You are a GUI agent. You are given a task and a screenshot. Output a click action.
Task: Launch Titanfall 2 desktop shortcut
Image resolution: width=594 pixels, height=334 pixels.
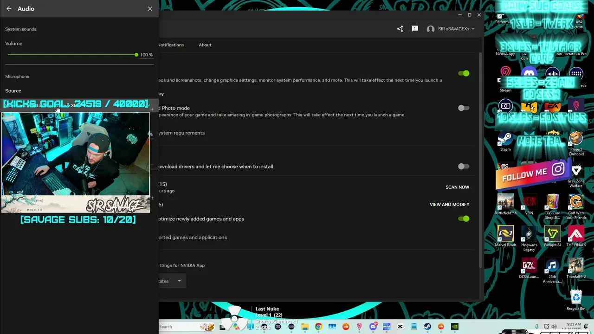point(576,268)
